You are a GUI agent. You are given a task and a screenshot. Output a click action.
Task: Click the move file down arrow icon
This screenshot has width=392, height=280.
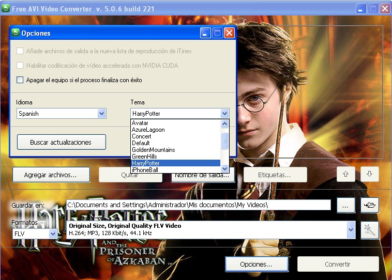(369, 174)
